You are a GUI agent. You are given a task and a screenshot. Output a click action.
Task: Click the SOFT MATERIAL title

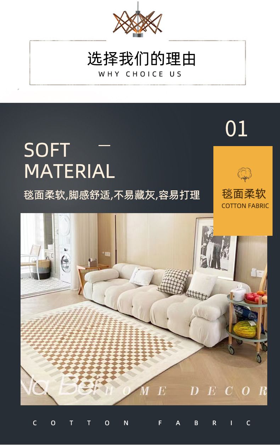tap(69, 161)
